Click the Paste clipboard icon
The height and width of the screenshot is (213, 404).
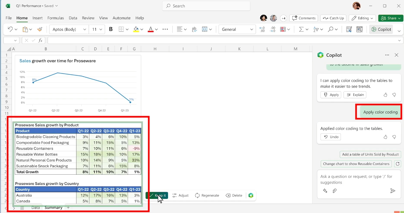coord(25,29)
